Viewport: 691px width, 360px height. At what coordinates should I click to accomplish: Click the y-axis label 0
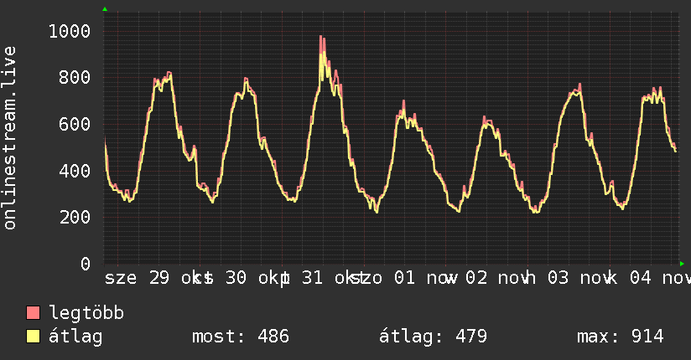[x=86, y=264]
